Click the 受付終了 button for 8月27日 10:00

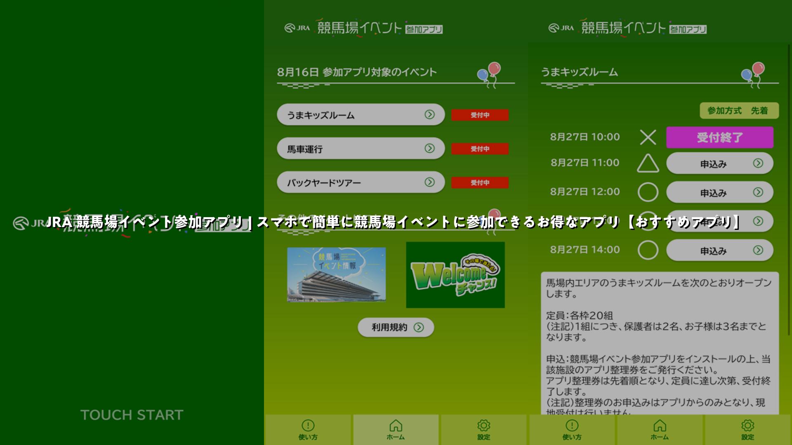[720, 137]
